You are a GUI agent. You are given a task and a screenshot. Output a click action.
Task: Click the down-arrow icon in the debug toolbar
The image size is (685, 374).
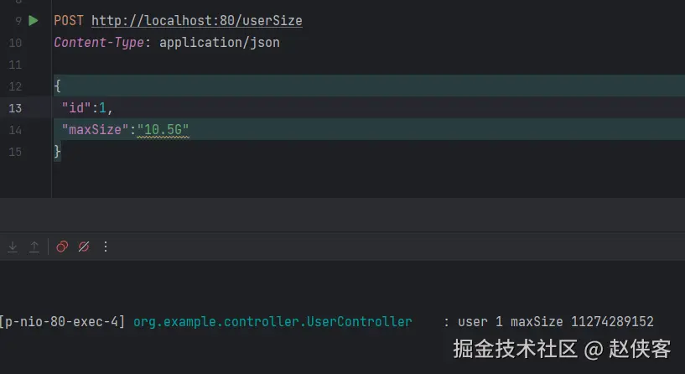(x=13, y=247)
